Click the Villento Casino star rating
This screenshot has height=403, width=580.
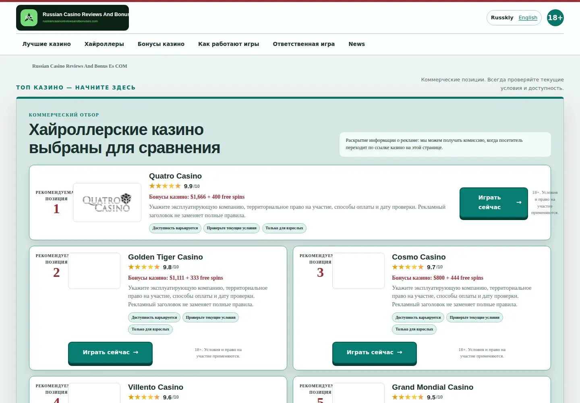point(144,397)
